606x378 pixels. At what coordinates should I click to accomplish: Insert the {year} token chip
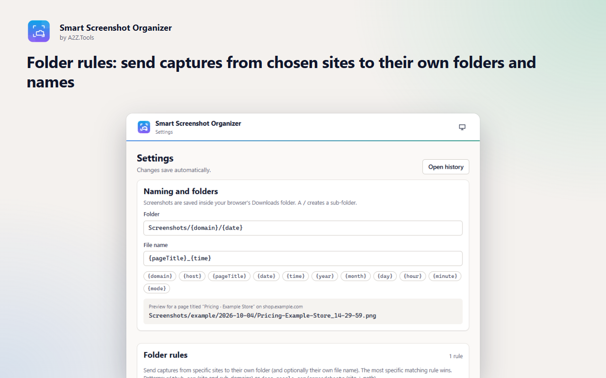pyautogui.click(x=325, y=276)
